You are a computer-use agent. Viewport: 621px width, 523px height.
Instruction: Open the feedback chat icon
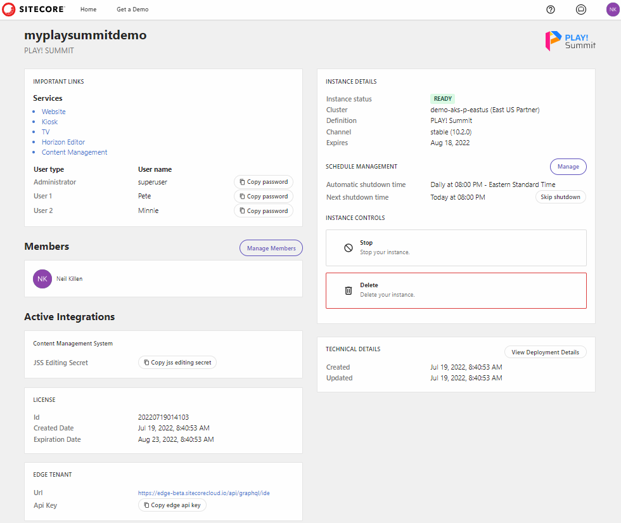(580, 10)
